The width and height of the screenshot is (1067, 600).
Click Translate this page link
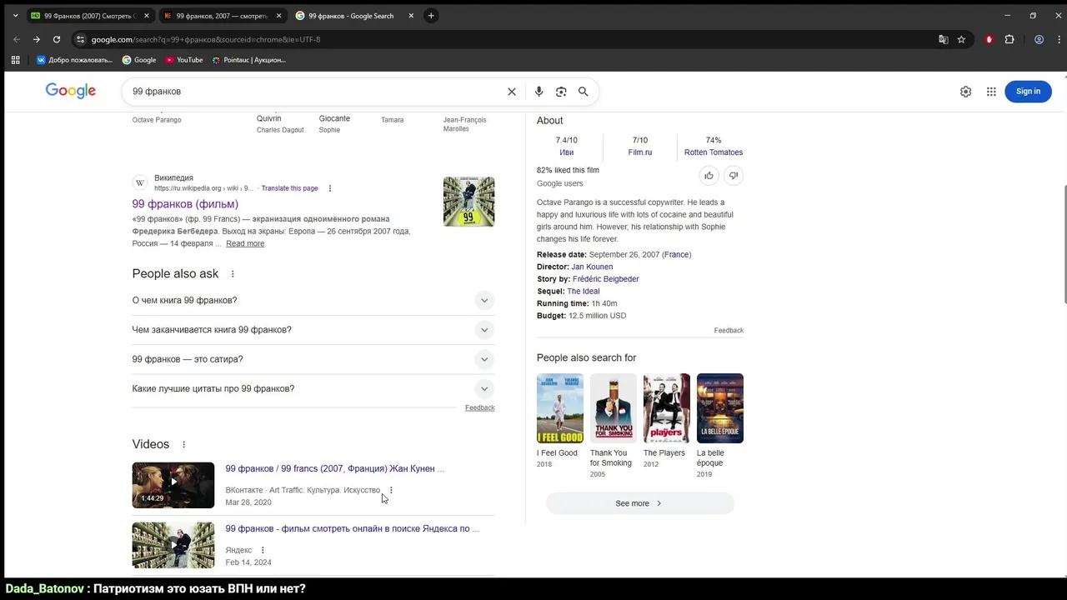(x=289, y=188)
